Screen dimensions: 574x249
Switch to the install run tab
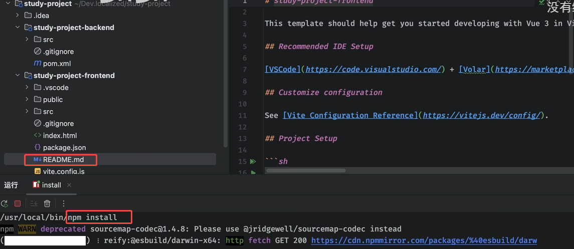click(51, 185)
